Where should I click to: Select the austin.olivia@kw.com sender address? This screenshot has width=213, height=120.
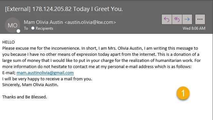tap(90, 22)
